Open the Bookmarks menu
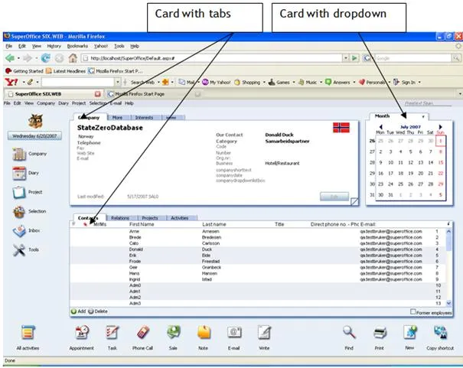Screen dimensions: 463x368 [x=80, y=45]
